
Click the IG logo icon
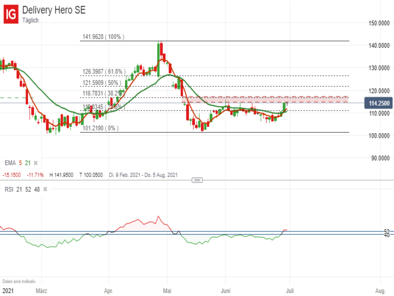(11, 14)
